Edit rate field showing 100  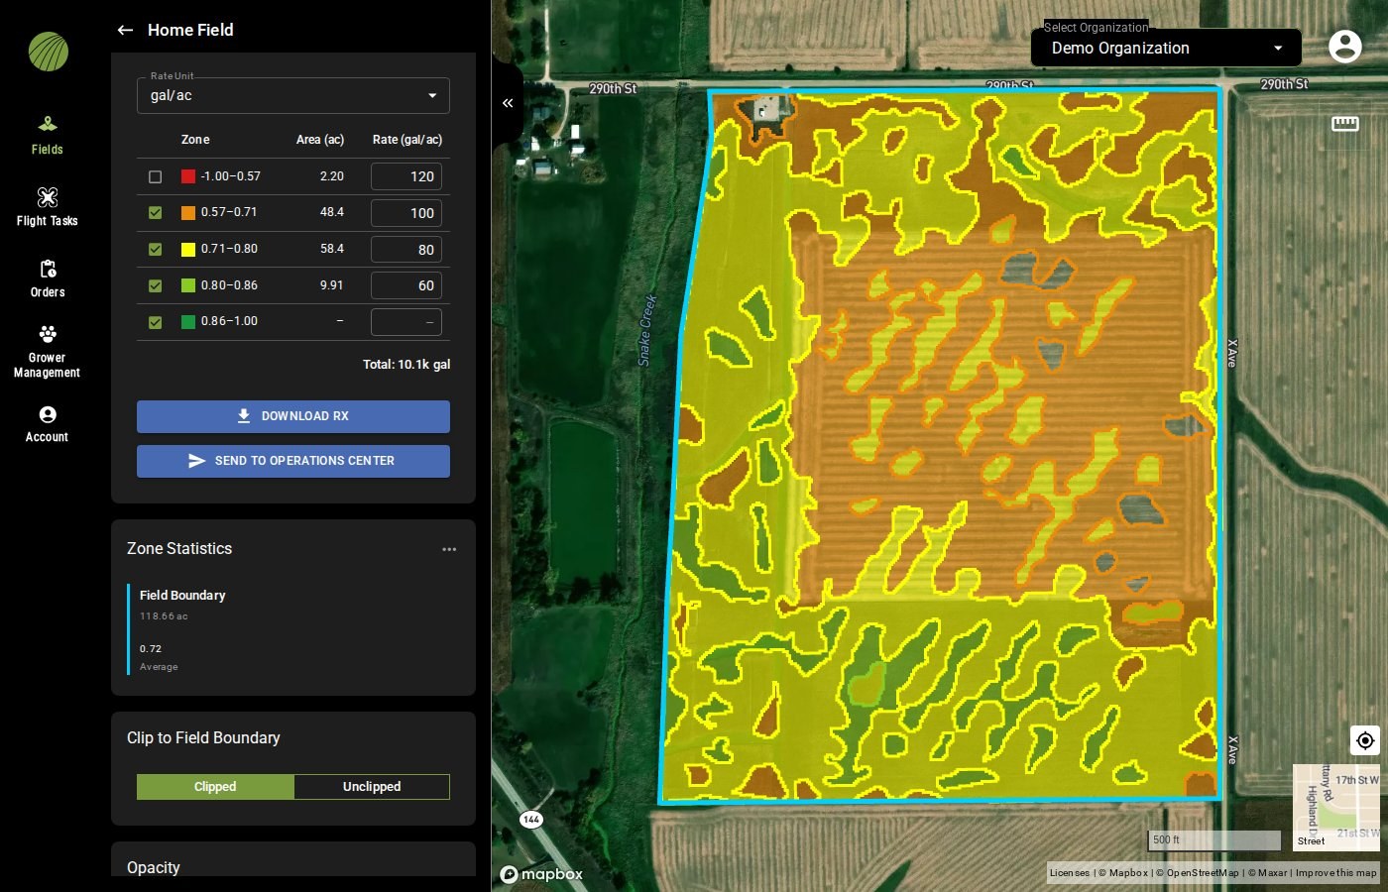pos(406,213)
